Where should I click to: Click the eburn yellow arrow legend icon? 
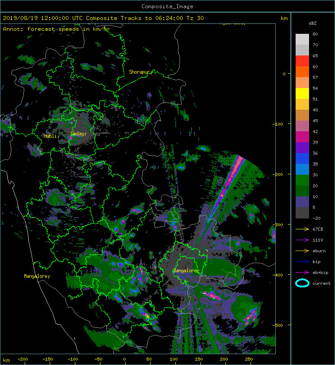[x=302, y=251]
